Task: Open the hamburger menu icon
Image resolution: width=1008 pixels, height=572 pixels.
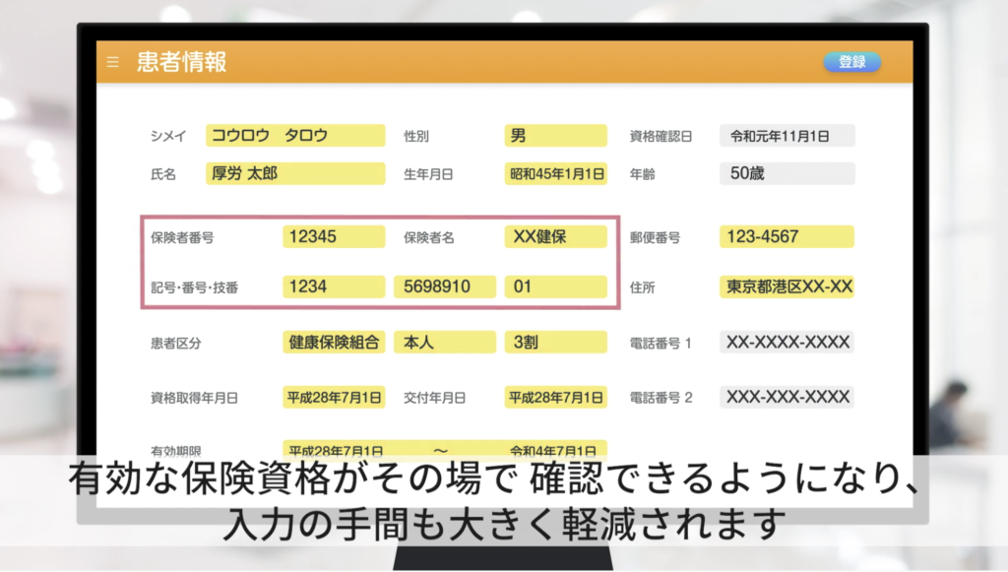Action: click(x=113, y=62)
